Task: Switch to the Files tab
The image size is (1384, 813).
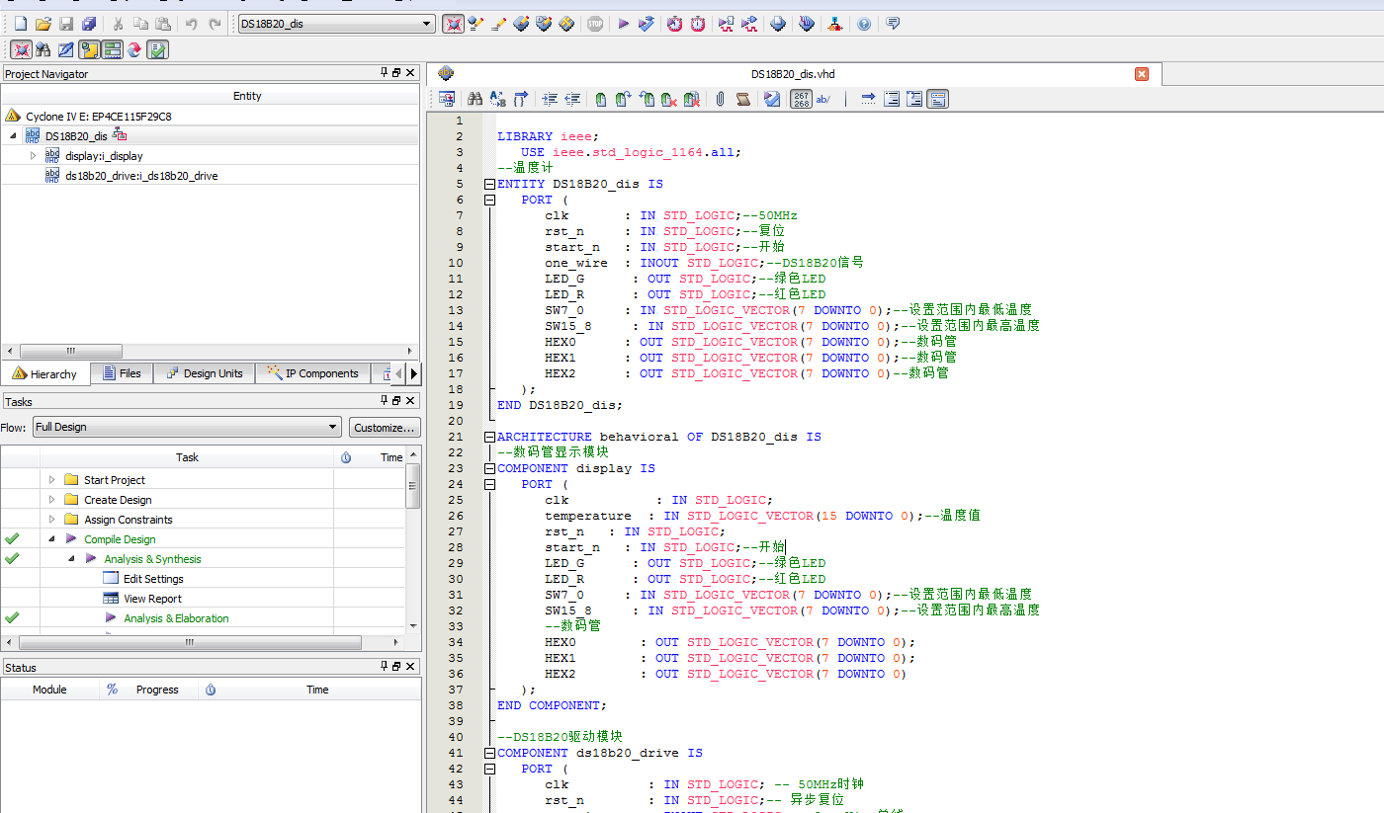Action: click(122, 373)
